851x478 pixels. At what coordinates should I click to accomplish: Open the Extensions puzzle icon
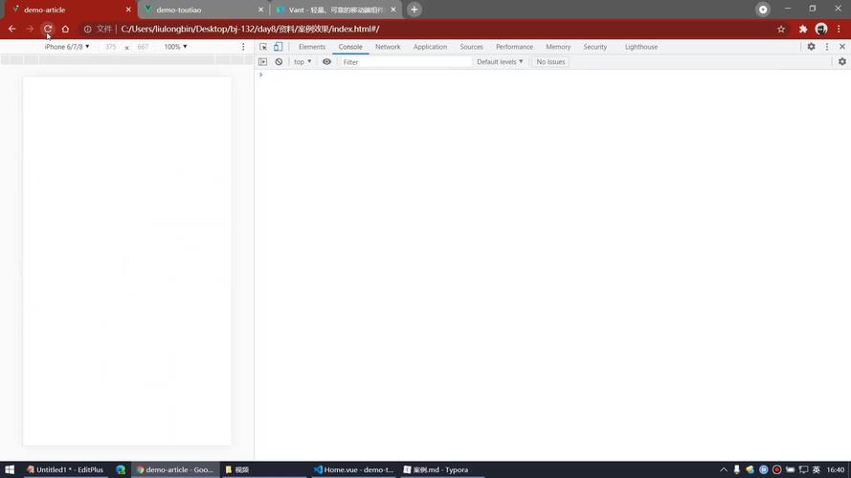click(x=803, y=30)
